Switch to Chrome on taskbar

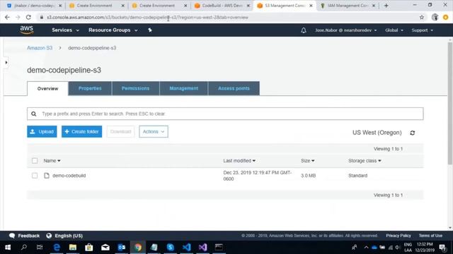(138, 248)
